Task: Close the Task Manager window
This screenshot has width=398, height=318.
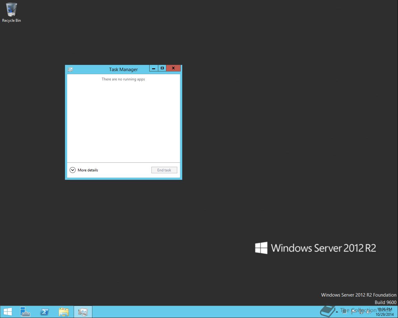Action: click(173, 68)
